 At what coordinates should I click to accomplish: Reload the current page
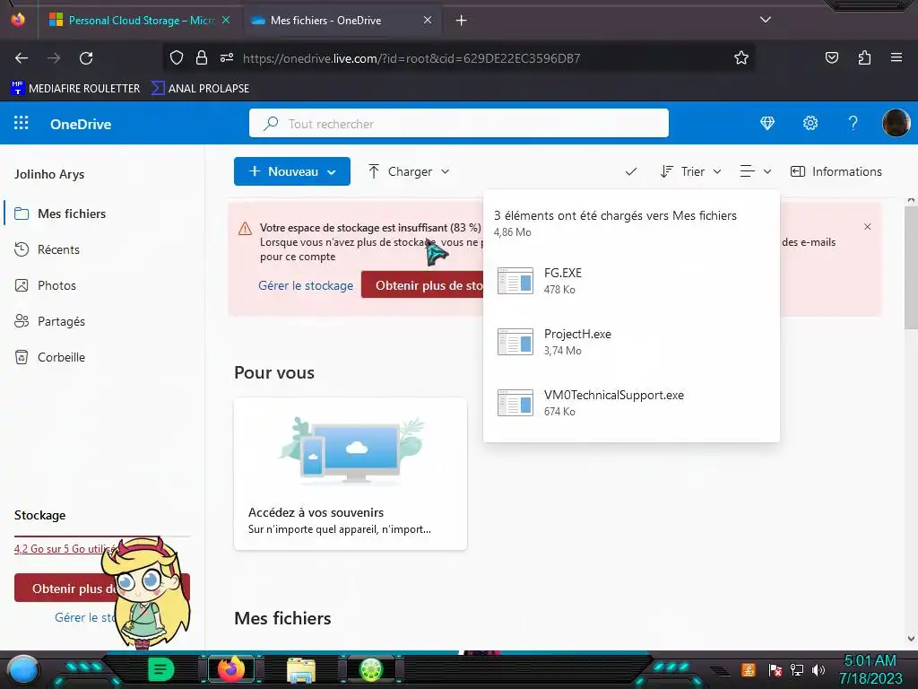coord(86,58)
